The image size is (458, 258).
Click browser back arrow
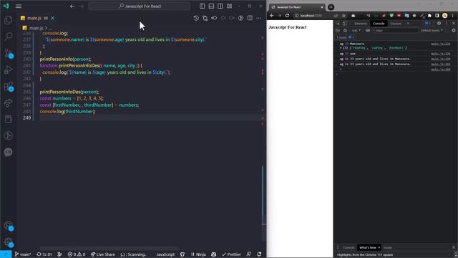[x=272, y=16]
